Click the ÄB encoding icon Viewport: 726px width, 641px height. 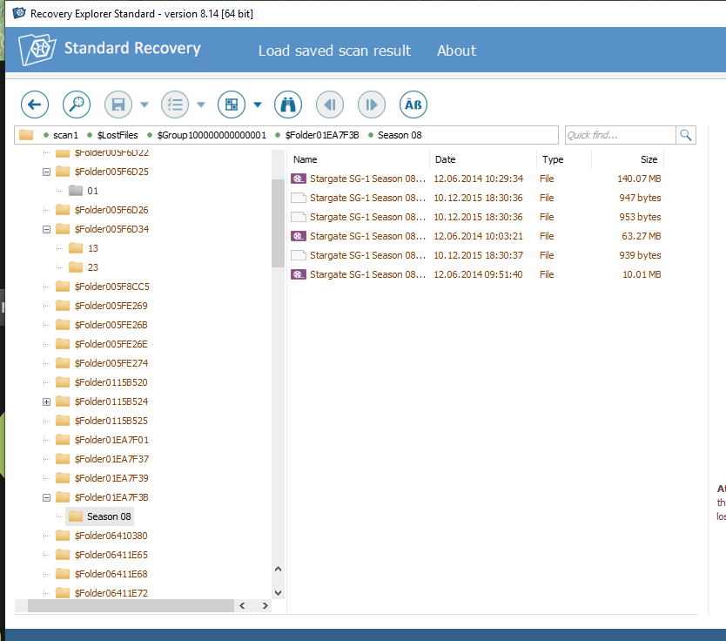(413, 105)
